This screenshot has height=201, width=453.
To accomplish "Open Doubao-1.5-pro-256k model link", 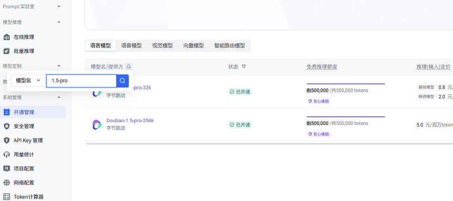I will (x=130, y=121).
